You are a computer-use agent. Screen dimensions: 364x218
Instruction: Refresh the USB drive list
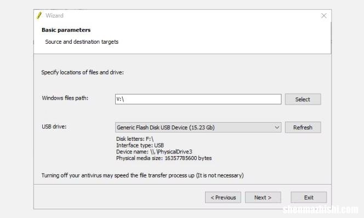(x=303, y=127)
